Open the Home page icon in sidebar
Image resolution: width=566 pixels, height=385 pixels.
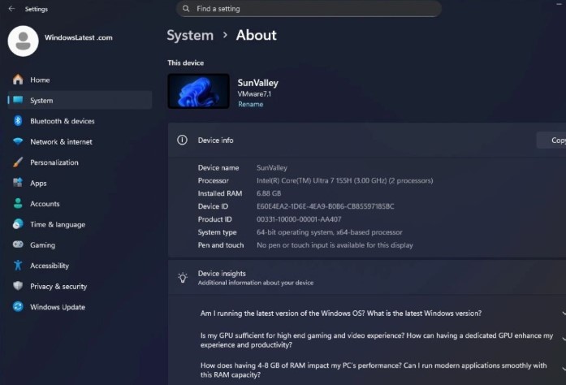(x=18, y=80)
